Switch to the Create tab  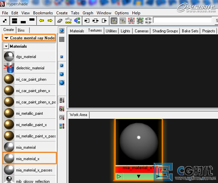click(8, 30)
